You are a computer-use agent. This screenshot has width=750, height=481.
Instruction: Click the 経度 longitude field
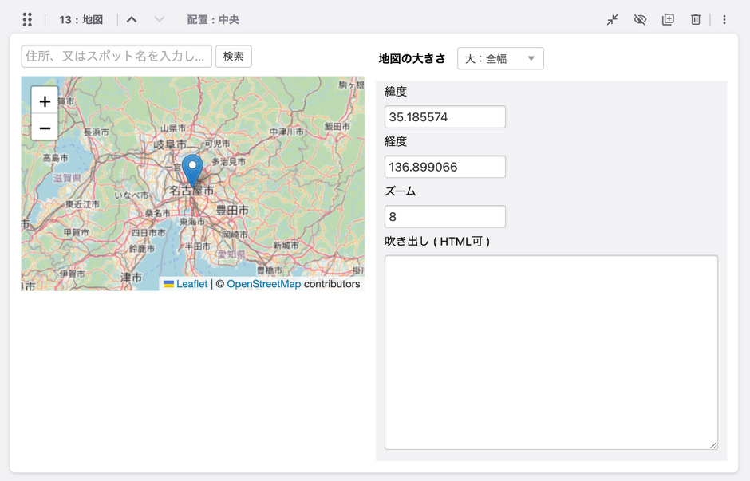(444, 167)
